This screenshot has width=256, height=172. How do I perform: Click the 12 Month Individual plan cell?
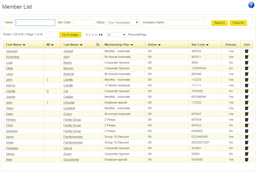(x=117, y=85)
